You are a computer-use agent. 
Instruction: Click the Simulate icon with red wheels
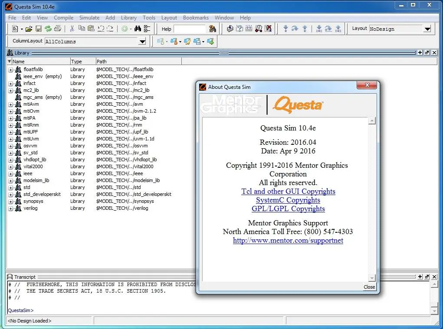[259, 29]
